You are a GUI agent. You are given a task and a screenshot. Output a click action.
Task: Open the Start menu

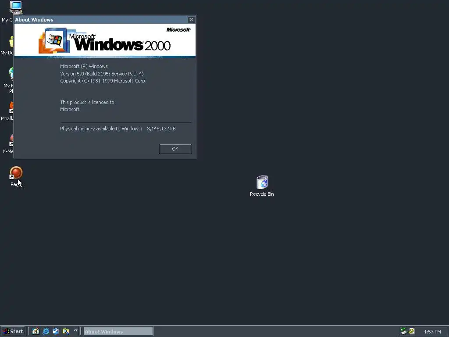(13, 331)
